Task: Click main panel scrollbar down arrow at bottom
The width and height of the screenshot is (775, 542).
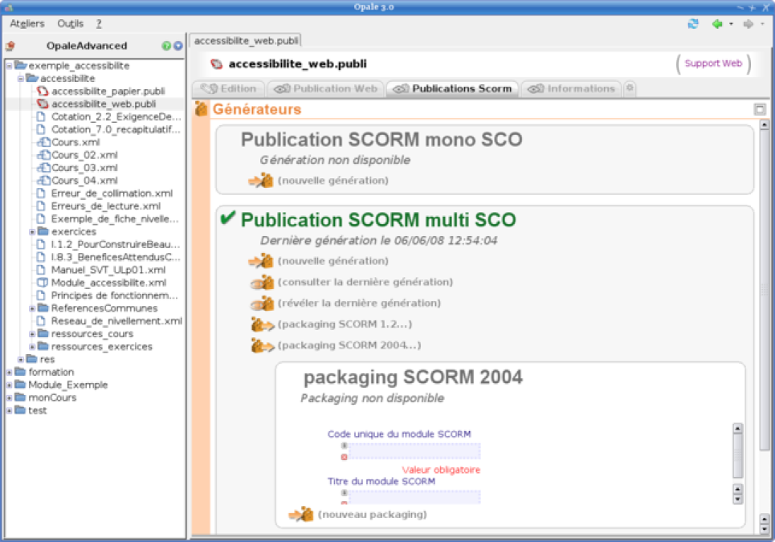Action: click(x=764, y=529)
